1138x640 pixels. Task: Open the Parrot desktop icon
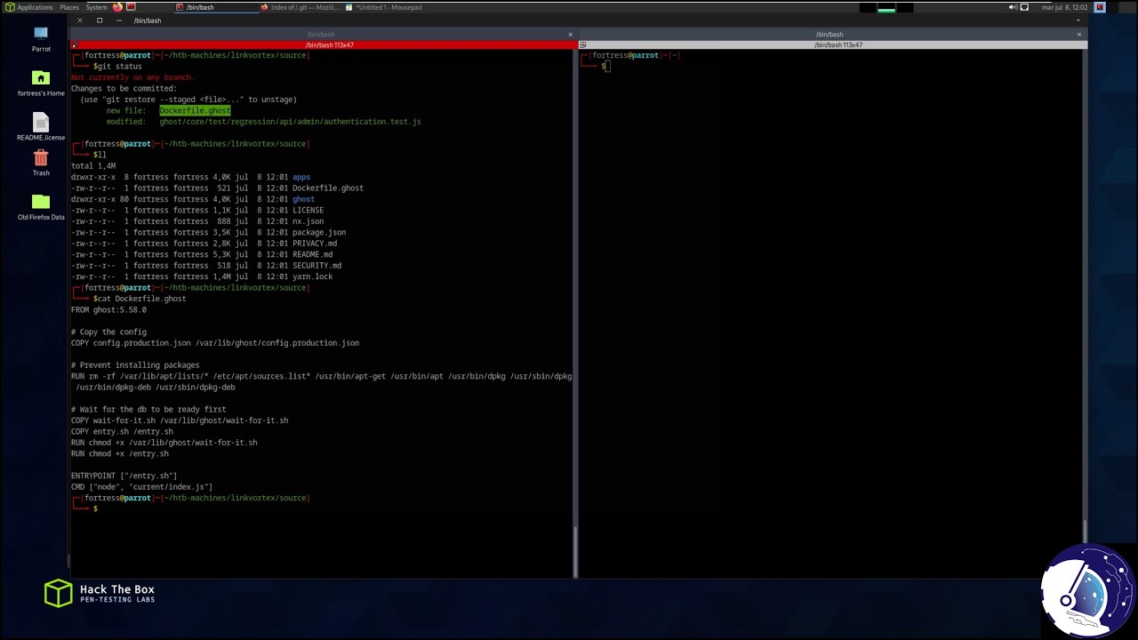point(41,39)
